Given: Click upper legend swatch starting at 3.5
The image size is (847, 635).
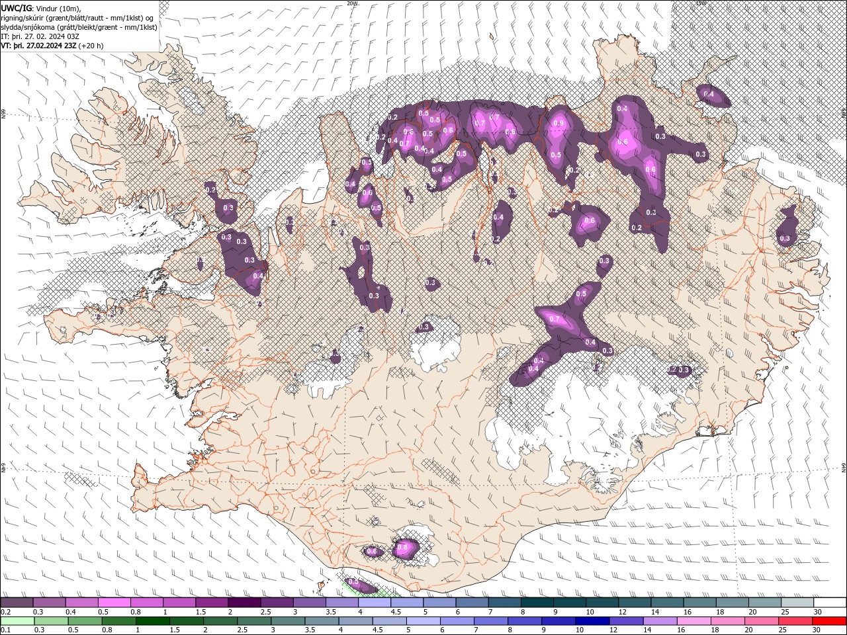Looking at the screenshot, I should (342, 603).
